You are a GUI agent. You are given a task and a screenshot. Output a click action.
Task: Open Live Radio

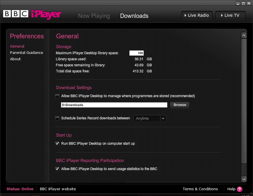click(x=197, y=15)
